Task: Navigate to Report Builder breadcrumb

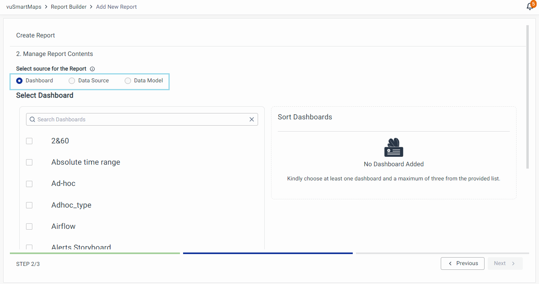Action: (x=69, y=7)
